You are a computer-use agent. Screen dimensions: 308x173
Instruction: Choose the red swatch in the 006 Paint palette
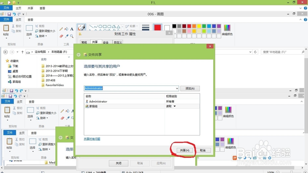(x=189, y=26)
